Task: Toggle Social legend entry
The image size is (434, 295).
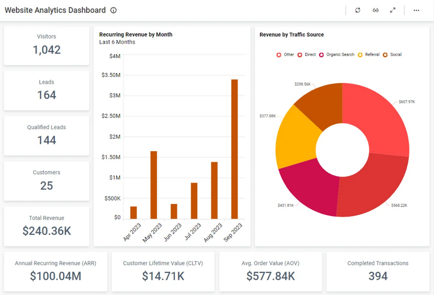Action: [392, 55]
